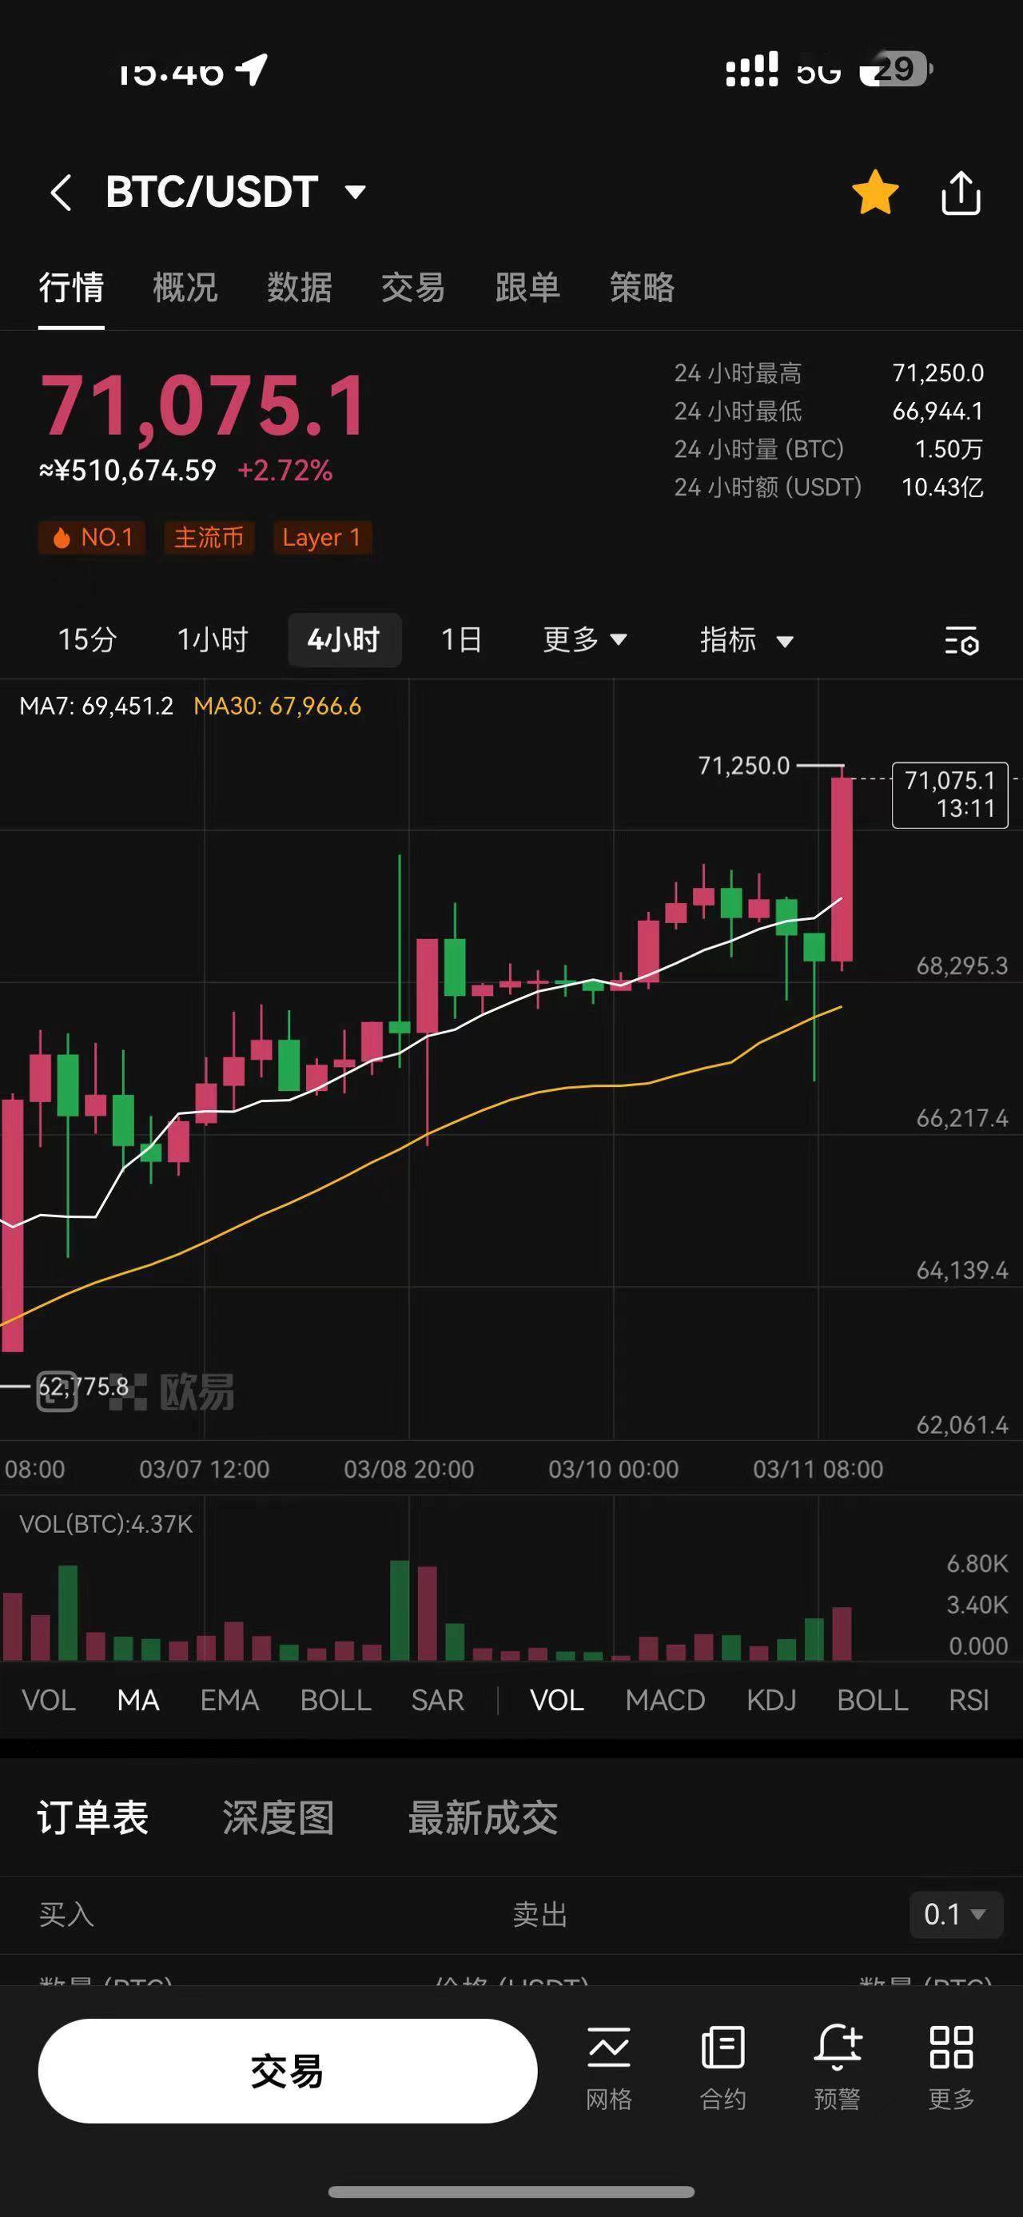1023x2217 pixels.
Task: Toggle the favorite star for BTC/USDT
Action: point(876,192)
